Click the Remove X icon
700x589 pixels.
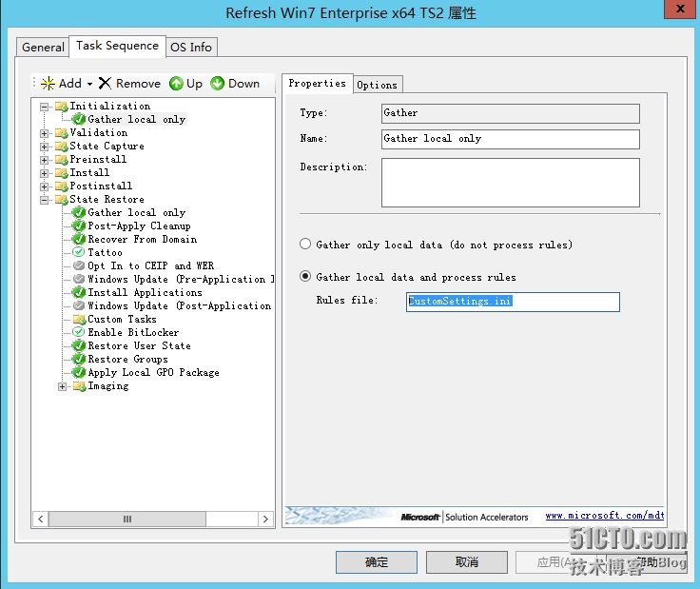point(105,83)
